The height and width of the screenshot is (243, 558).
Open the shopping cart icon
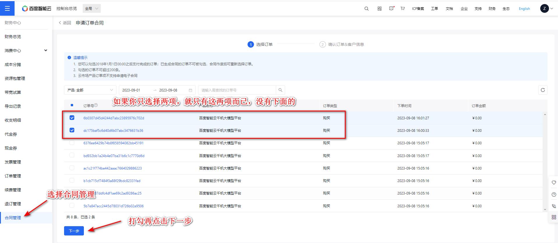(x=403, y=9)
